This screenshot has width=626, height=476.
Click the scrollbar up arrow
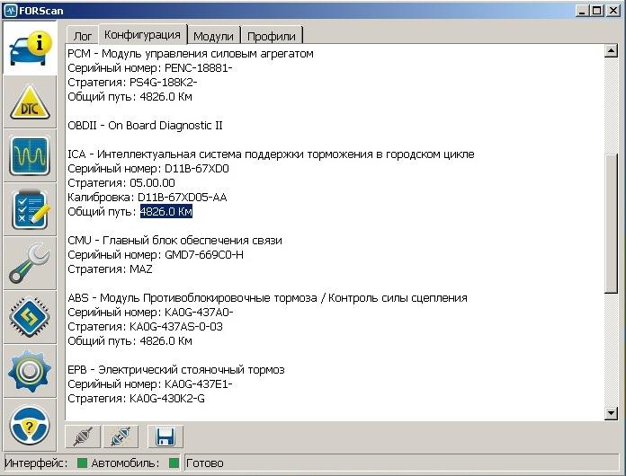tap(611, 51)
